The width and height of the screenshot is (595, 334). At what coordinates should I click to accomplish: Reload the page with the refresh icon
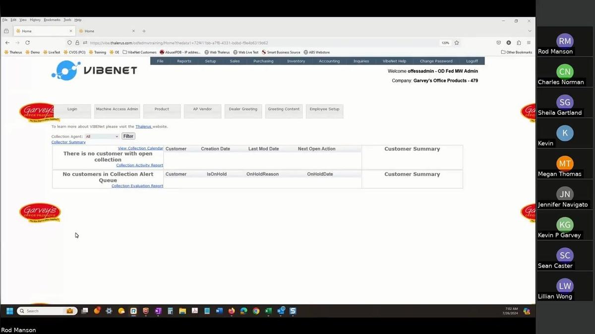coord(27,43)
